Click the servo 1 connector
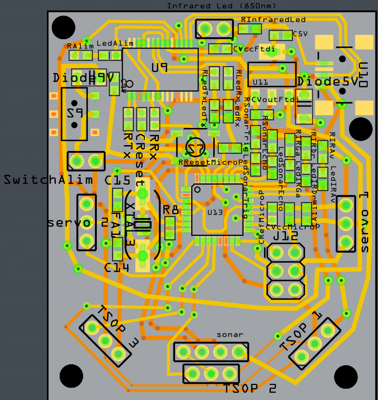 coord(346,223)
